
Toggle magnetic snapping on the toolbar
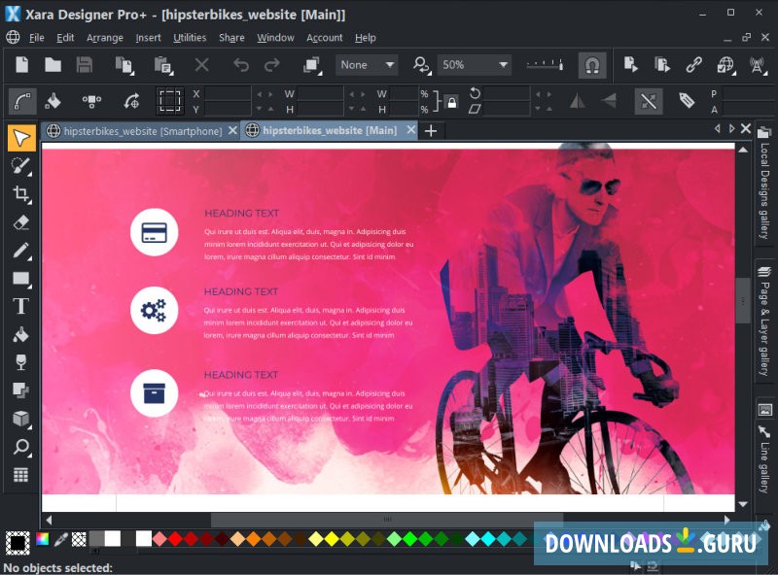click(x=591, y=65)
